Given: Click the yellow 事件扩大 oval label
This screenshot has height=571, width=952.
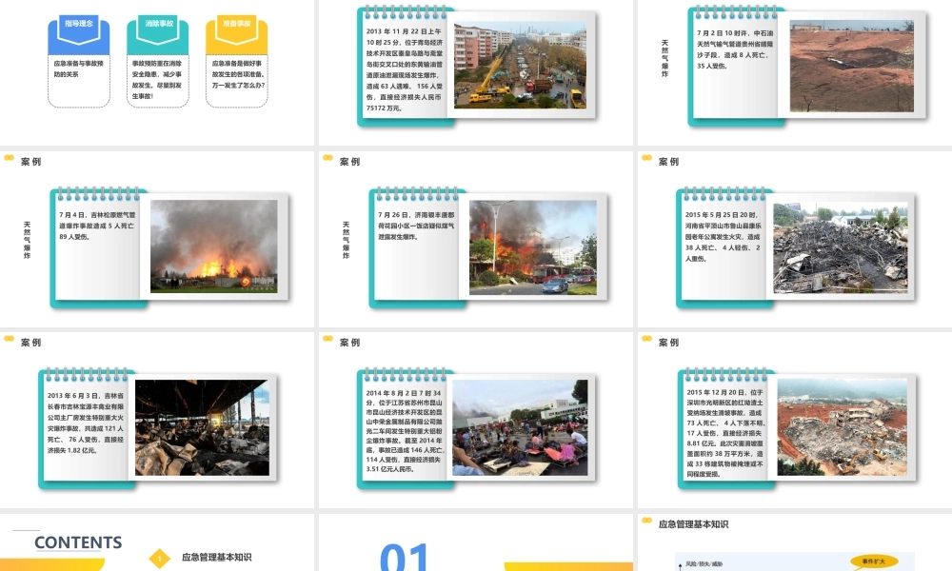Looking at the screenshot, I should 874,561.
